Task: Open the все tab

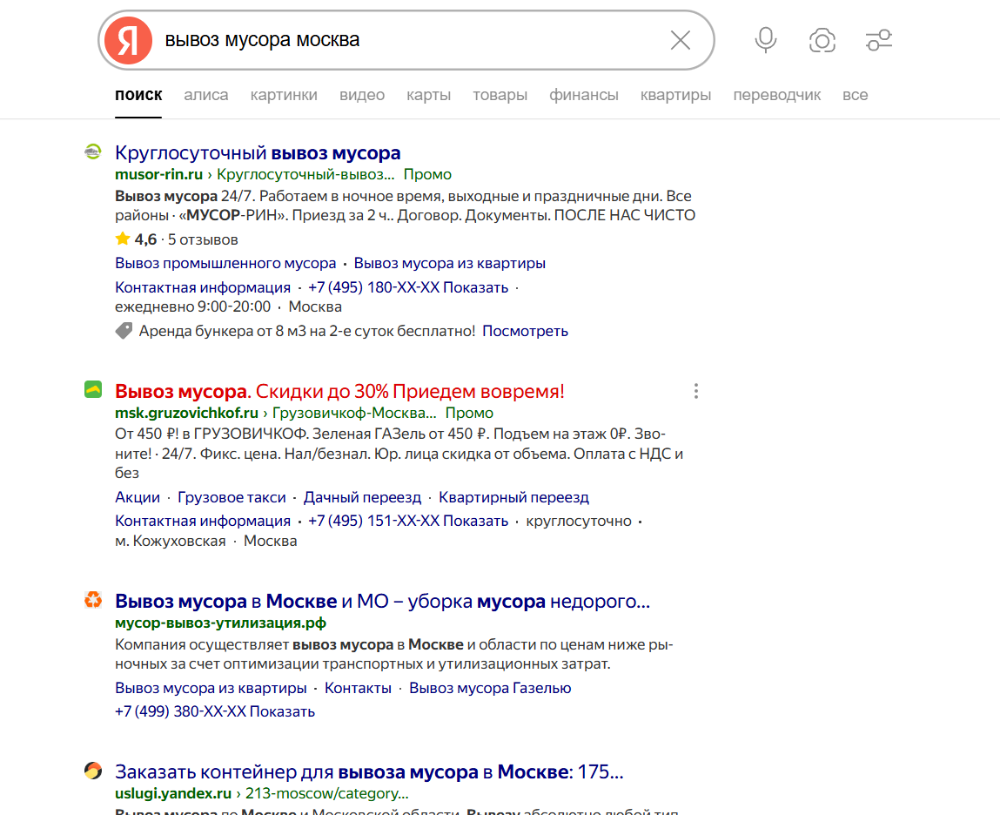Action: tap(855, 95)
